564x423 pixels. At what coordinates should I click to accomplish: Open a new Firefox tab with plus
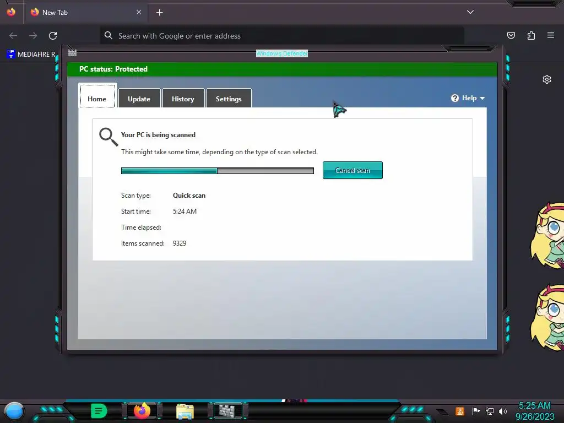[x=159, y=13]
